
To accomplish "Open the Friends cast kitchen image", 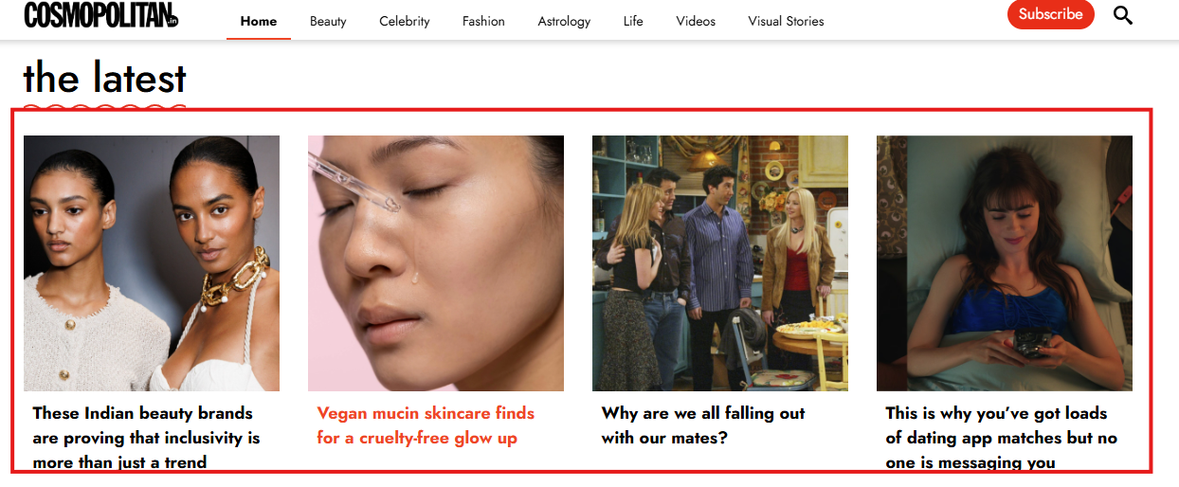I will point(720,263).
